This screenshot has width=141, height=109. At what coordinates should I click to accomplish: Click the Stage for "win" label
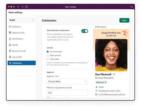[x=53, y=76]
